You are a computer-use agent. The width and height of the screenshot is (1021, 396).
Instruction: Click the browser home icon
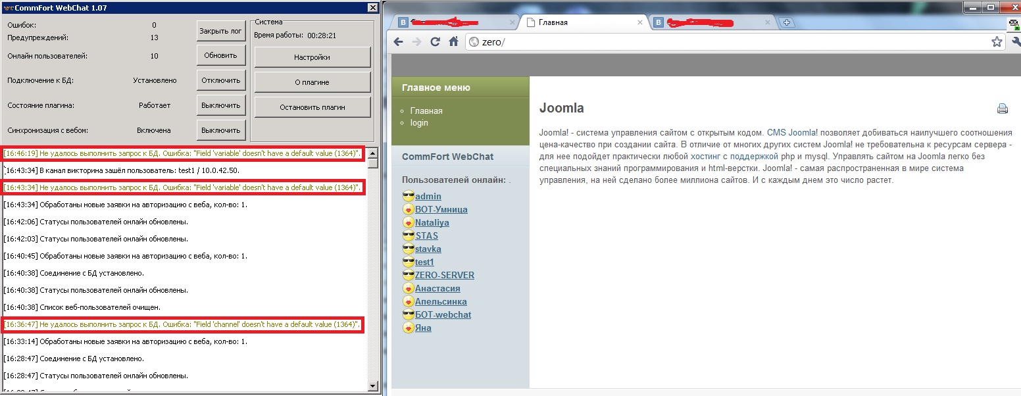[453, 42]
